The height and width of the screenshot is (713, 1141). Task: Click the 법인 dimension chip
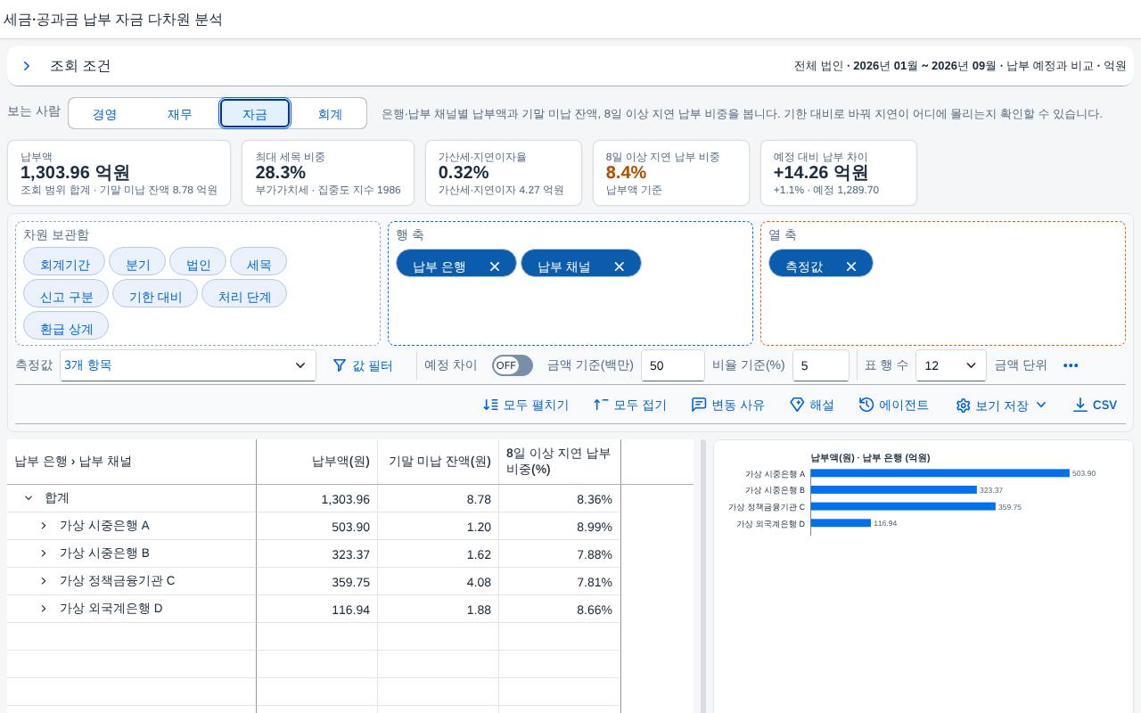(x=198, y=262)
